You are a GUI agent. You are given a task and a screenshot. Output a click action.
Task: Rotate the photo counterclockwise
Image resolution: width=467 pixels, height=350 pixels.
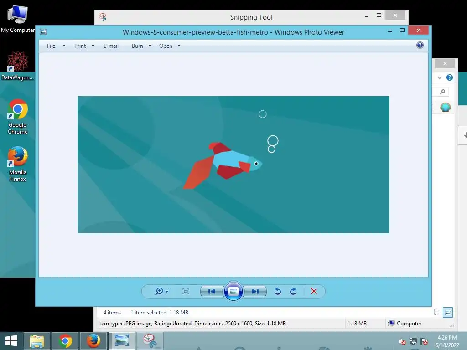tap(278, 291)
